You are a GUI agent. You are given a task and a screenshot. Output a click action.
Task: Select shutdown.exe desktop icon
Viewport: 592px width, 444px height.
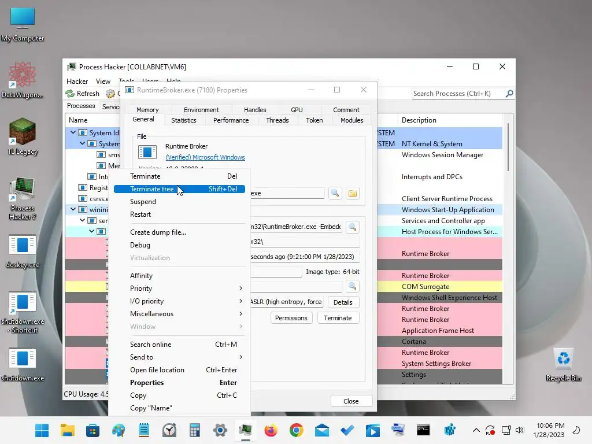pyautogui.click(x=23, y=364)
